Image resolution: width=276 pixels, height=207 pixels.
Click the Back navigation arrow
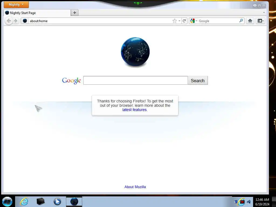point(9,21)
